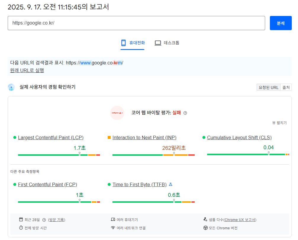Click the desktop laptop icon in tabs
The height and width of the screenshot is (240, 298).
(x=158, y=43)
